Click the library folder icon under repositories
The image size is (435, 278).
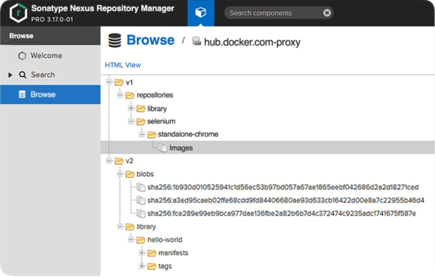coord(141,109)
